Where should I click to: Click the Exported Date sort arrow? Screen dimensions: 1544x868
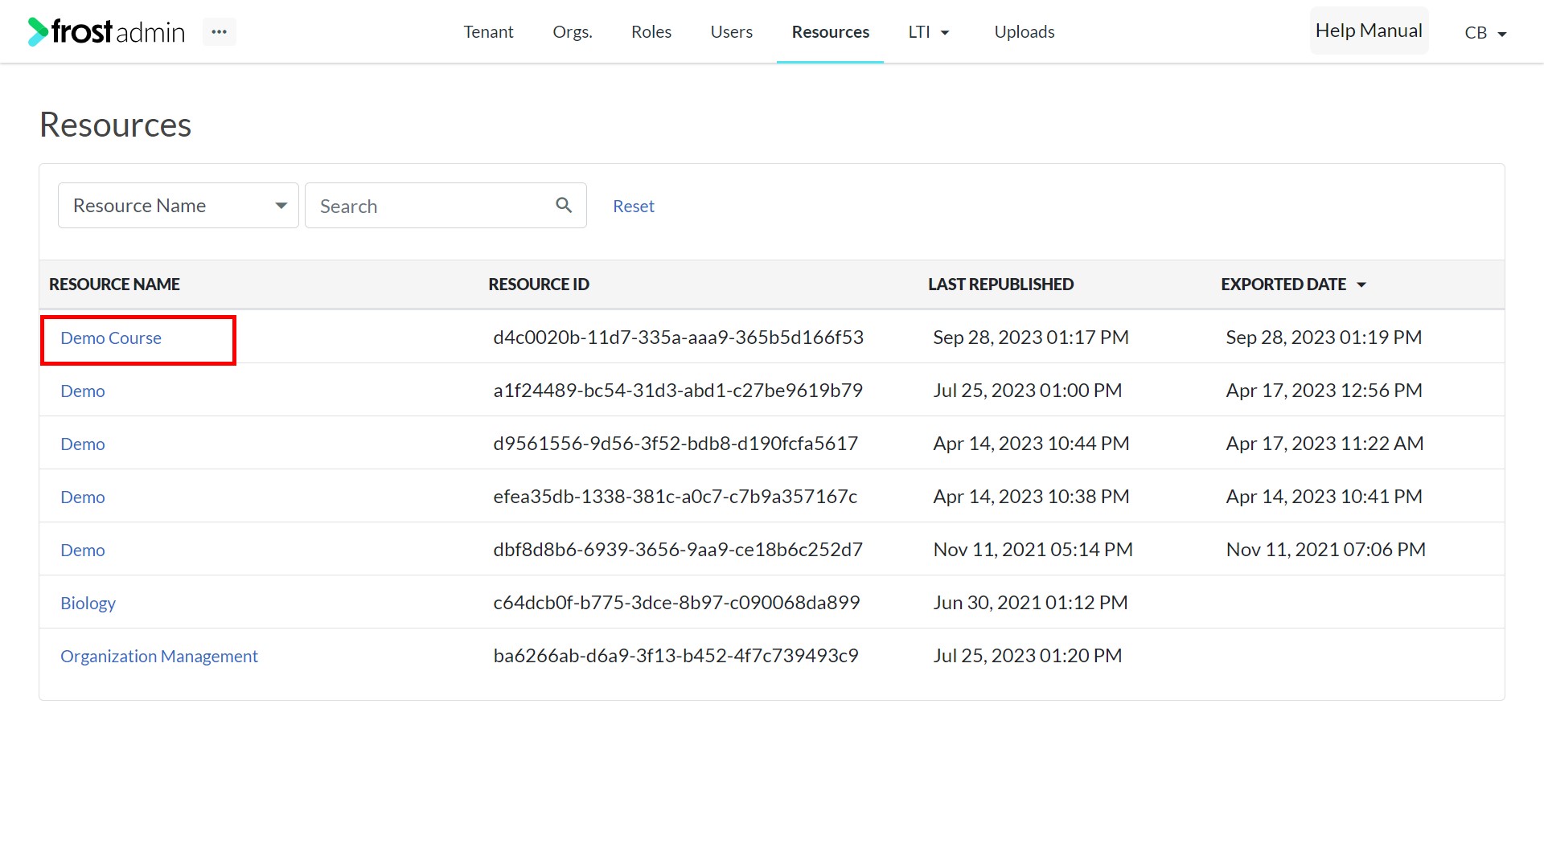(x=1361, y=285)
